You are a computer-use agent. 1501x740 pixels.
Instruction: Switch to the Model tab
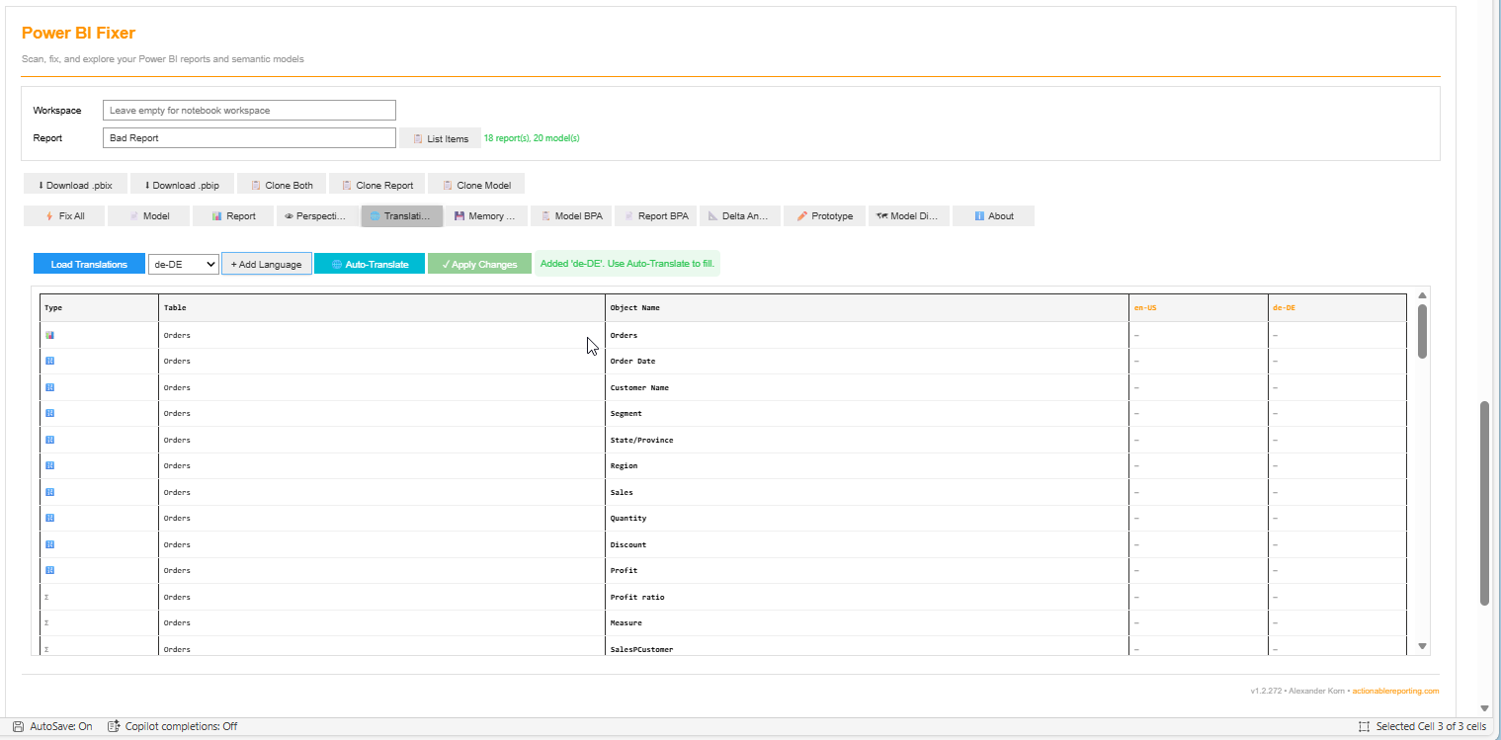148,215
